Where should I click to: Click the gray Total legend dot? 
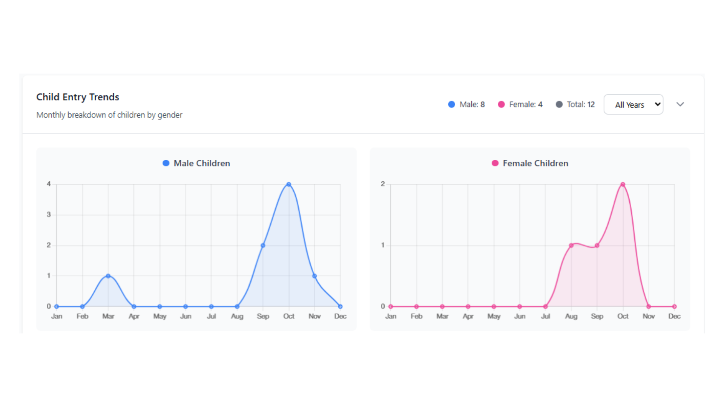559,104
